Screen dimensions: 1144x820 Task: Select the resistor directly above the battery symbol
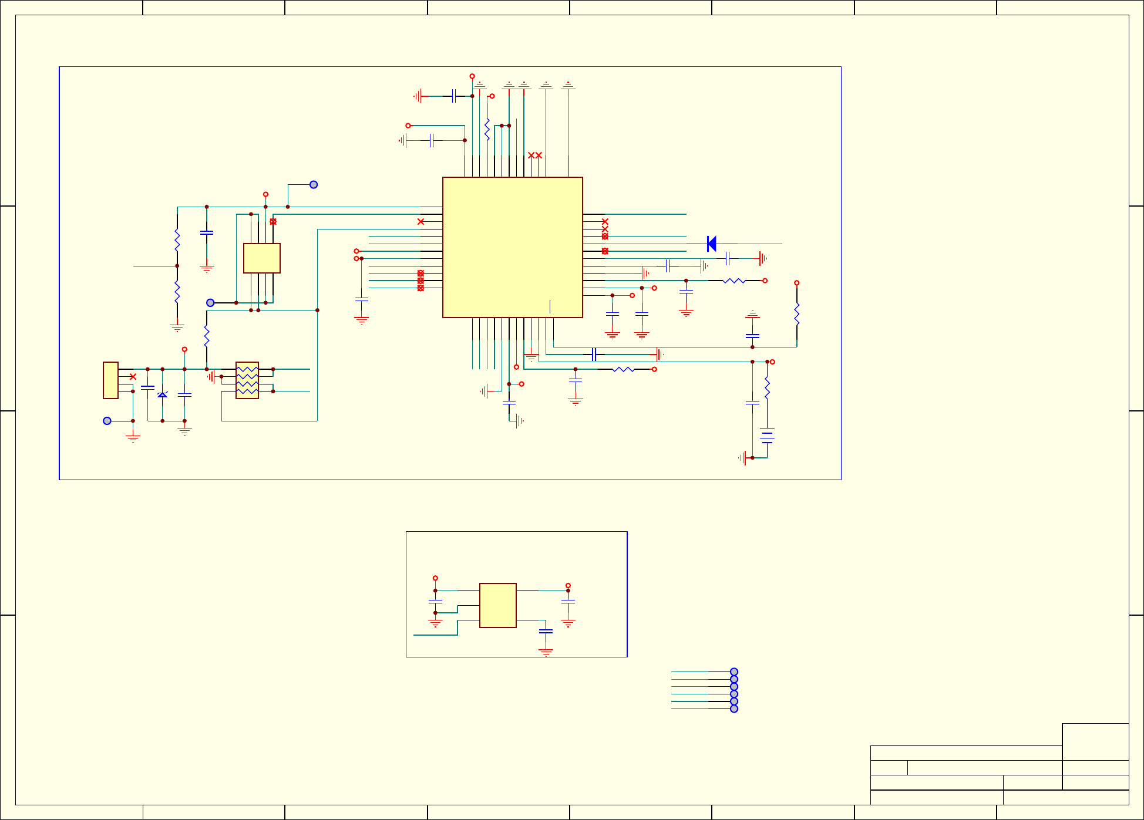click(767, 388)
